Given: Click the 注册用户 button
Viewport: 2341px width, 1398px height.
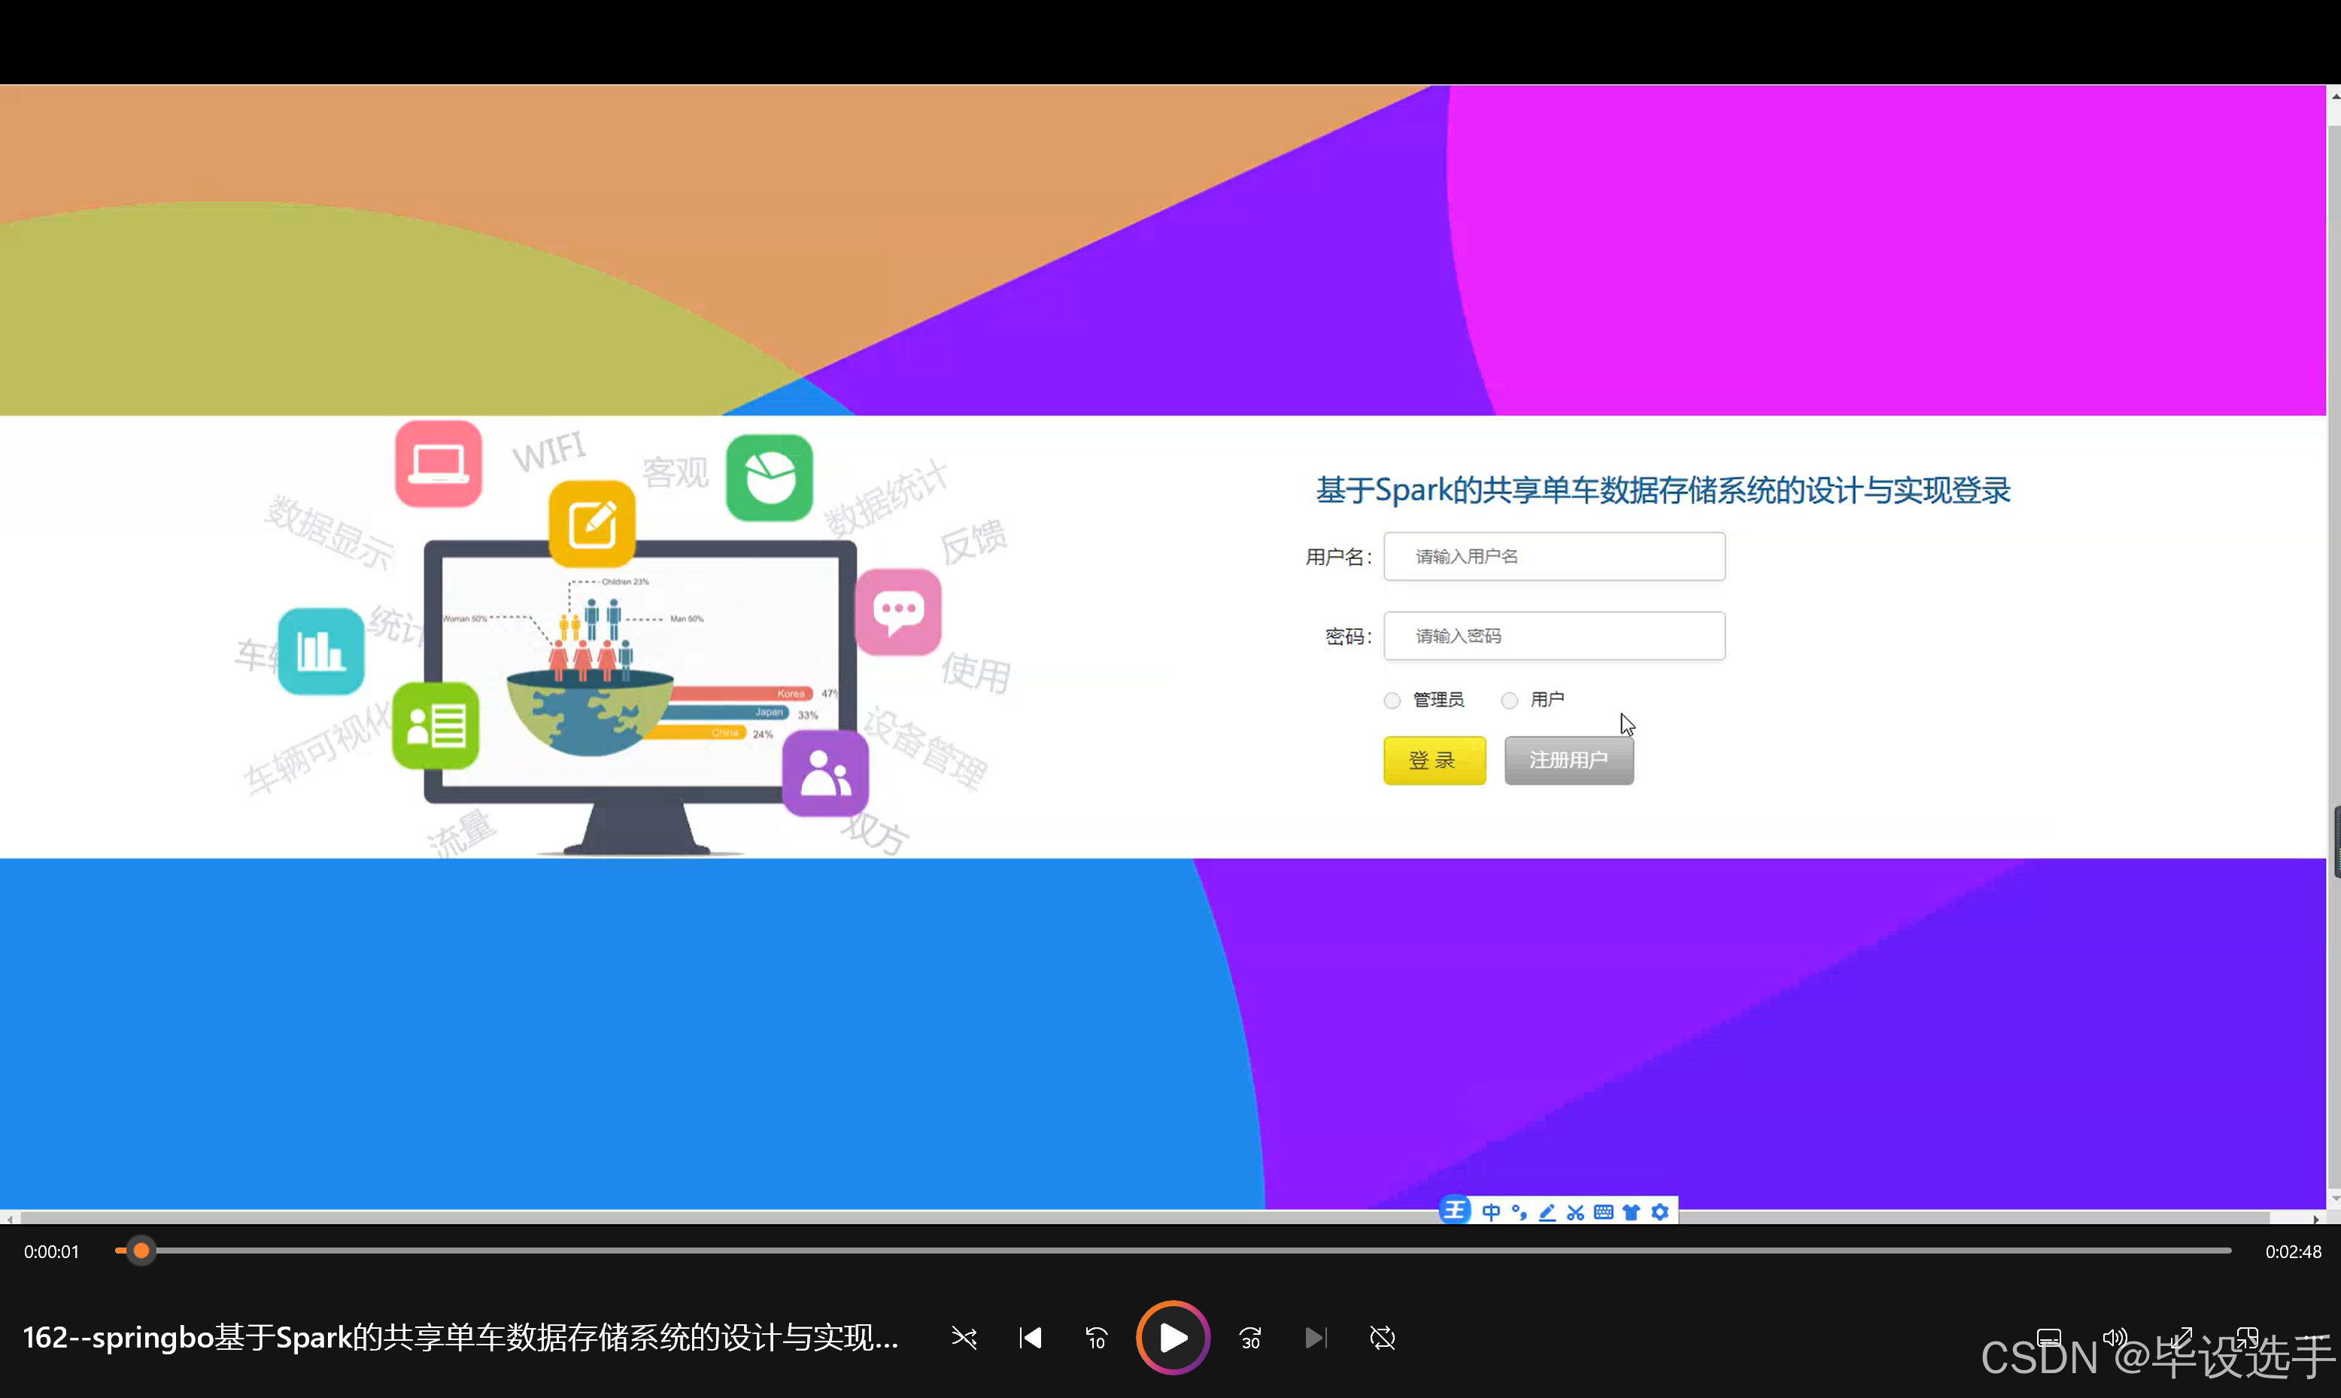Looking at the screenshot, I should pos(1569,760).
